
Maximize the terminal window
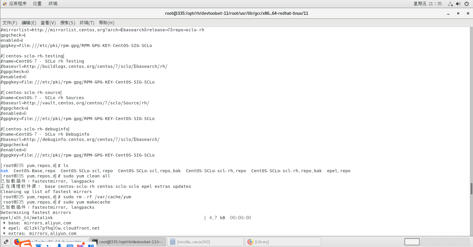click(x=458, y=13)
